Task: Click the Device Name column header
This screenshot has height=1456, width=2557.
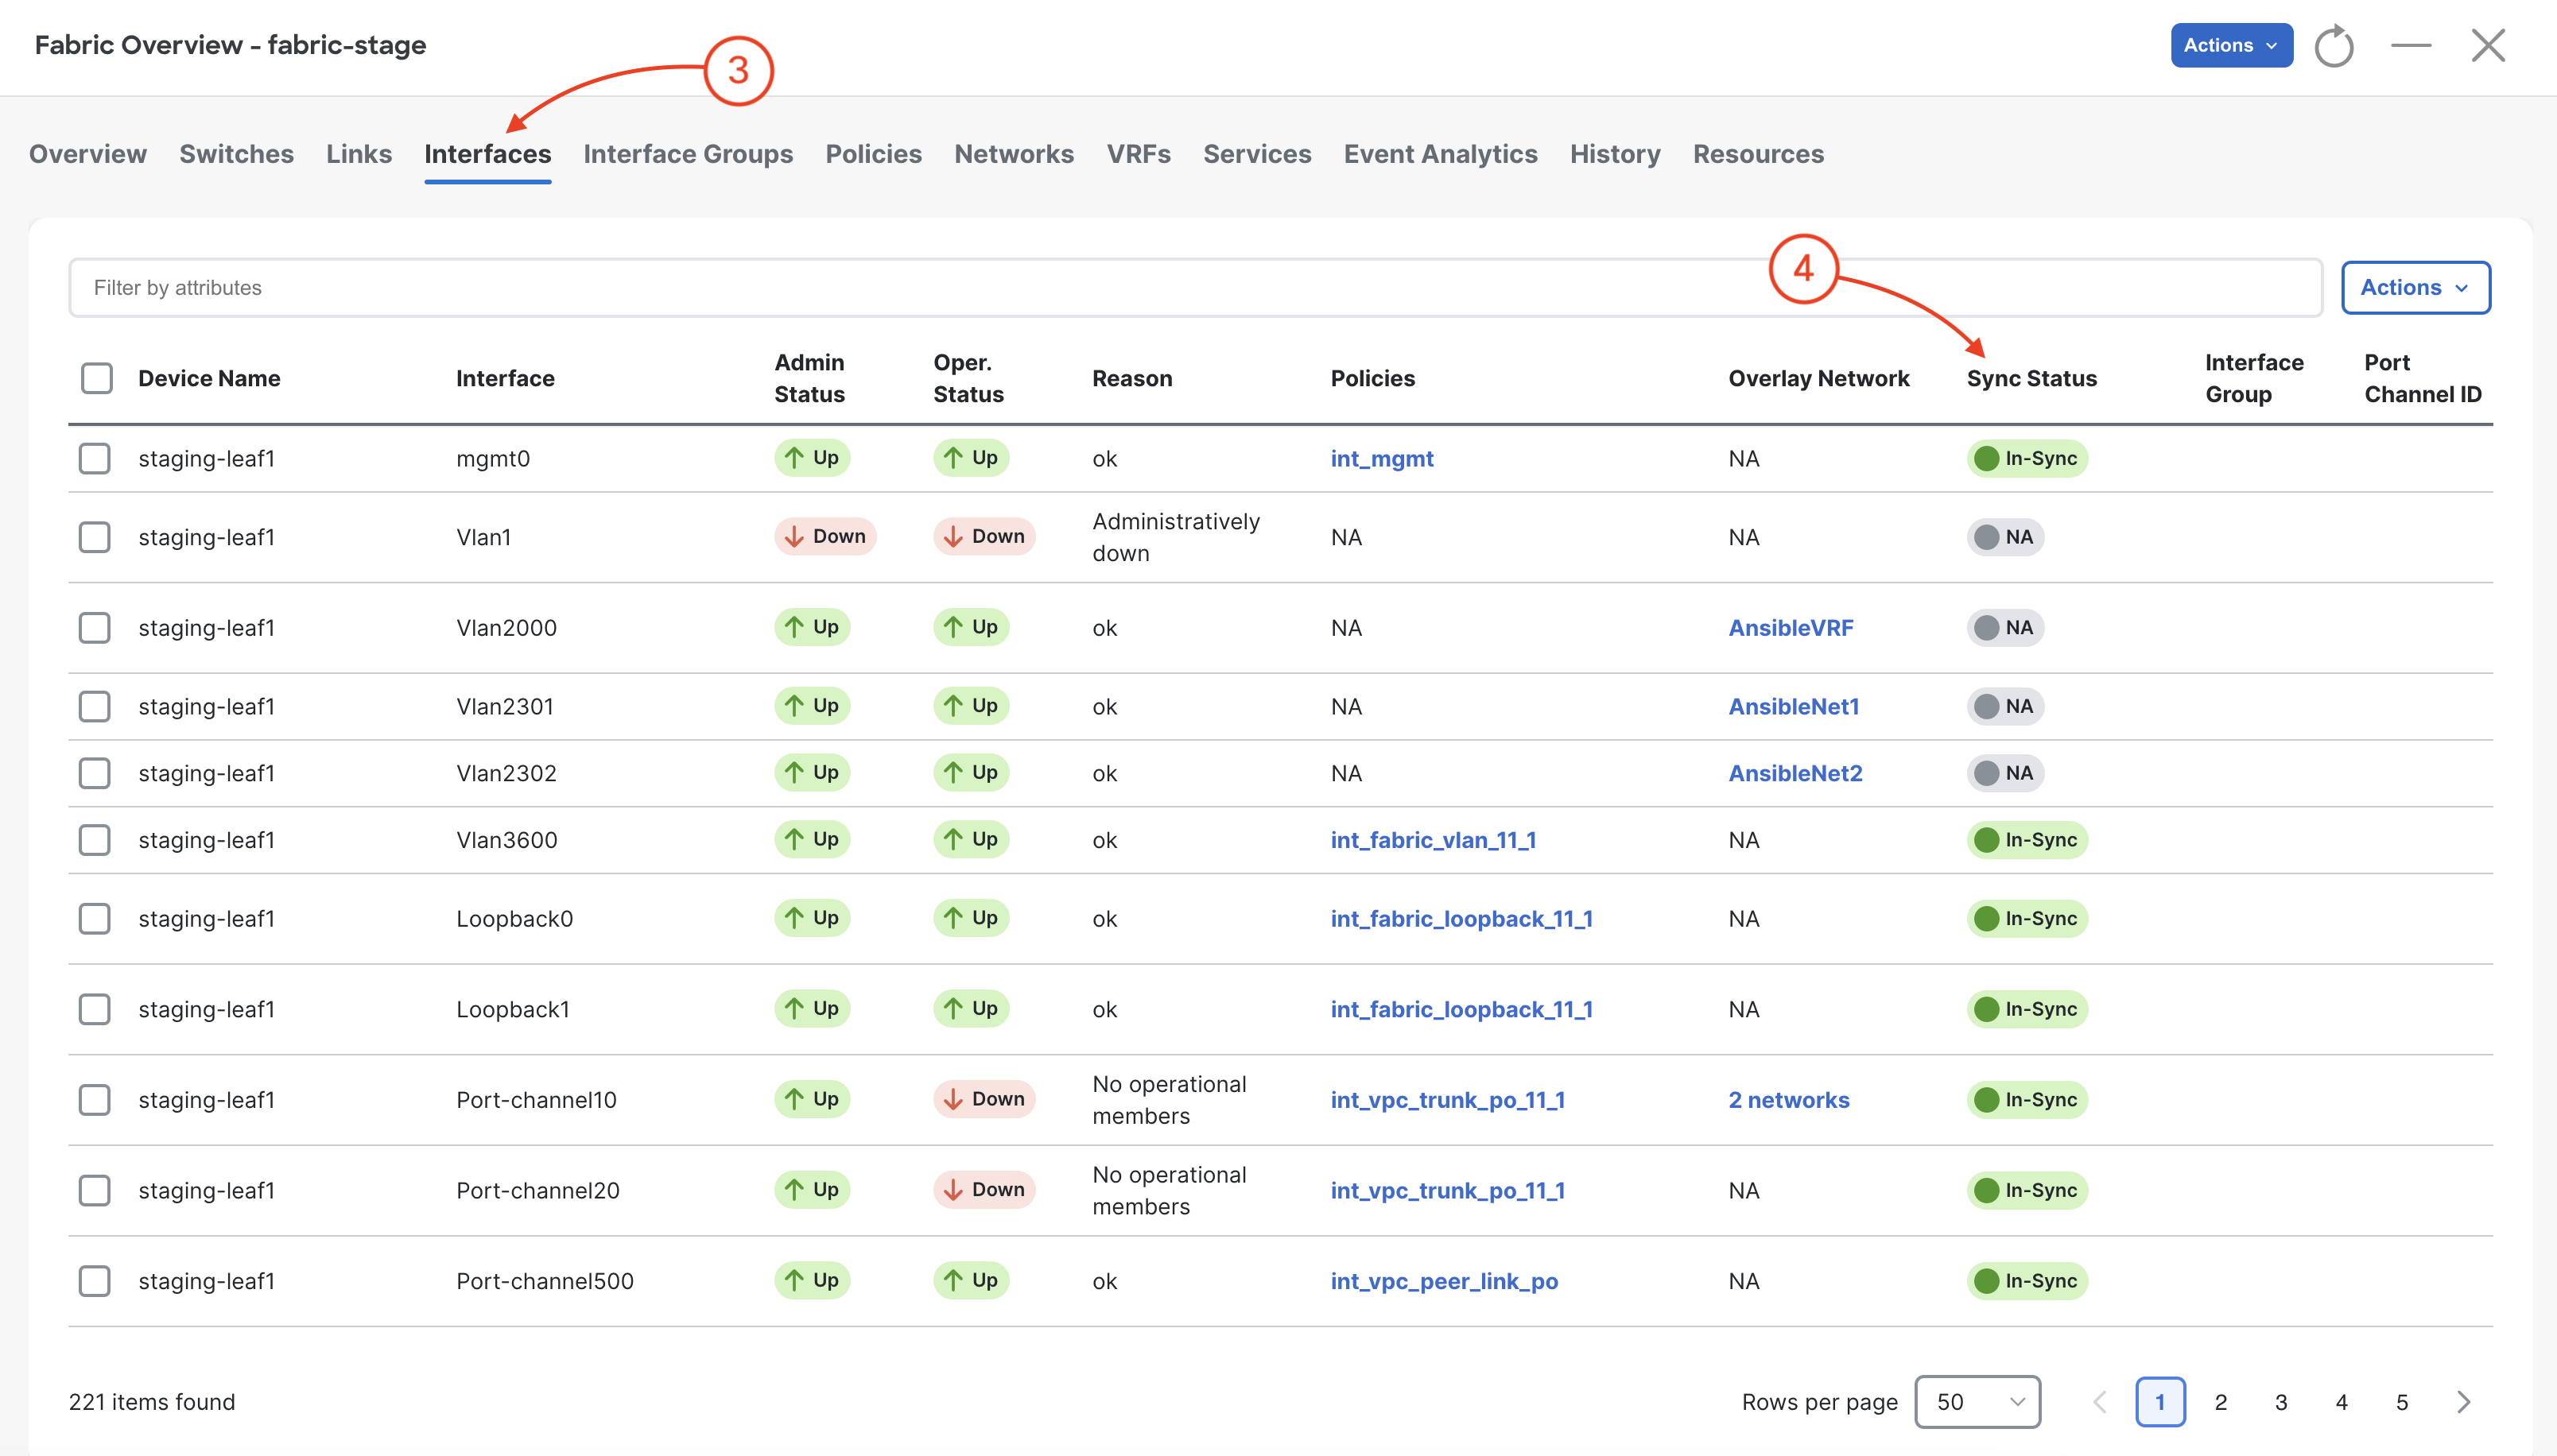Action: pos(209,379)
